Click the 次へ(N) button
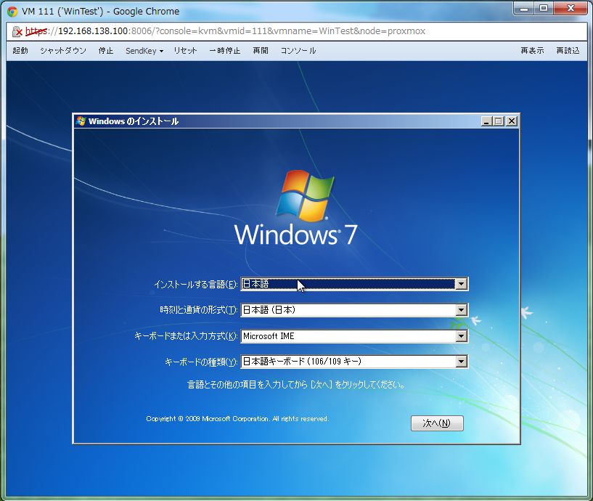The image size is (593, 501). click(437, 423)
